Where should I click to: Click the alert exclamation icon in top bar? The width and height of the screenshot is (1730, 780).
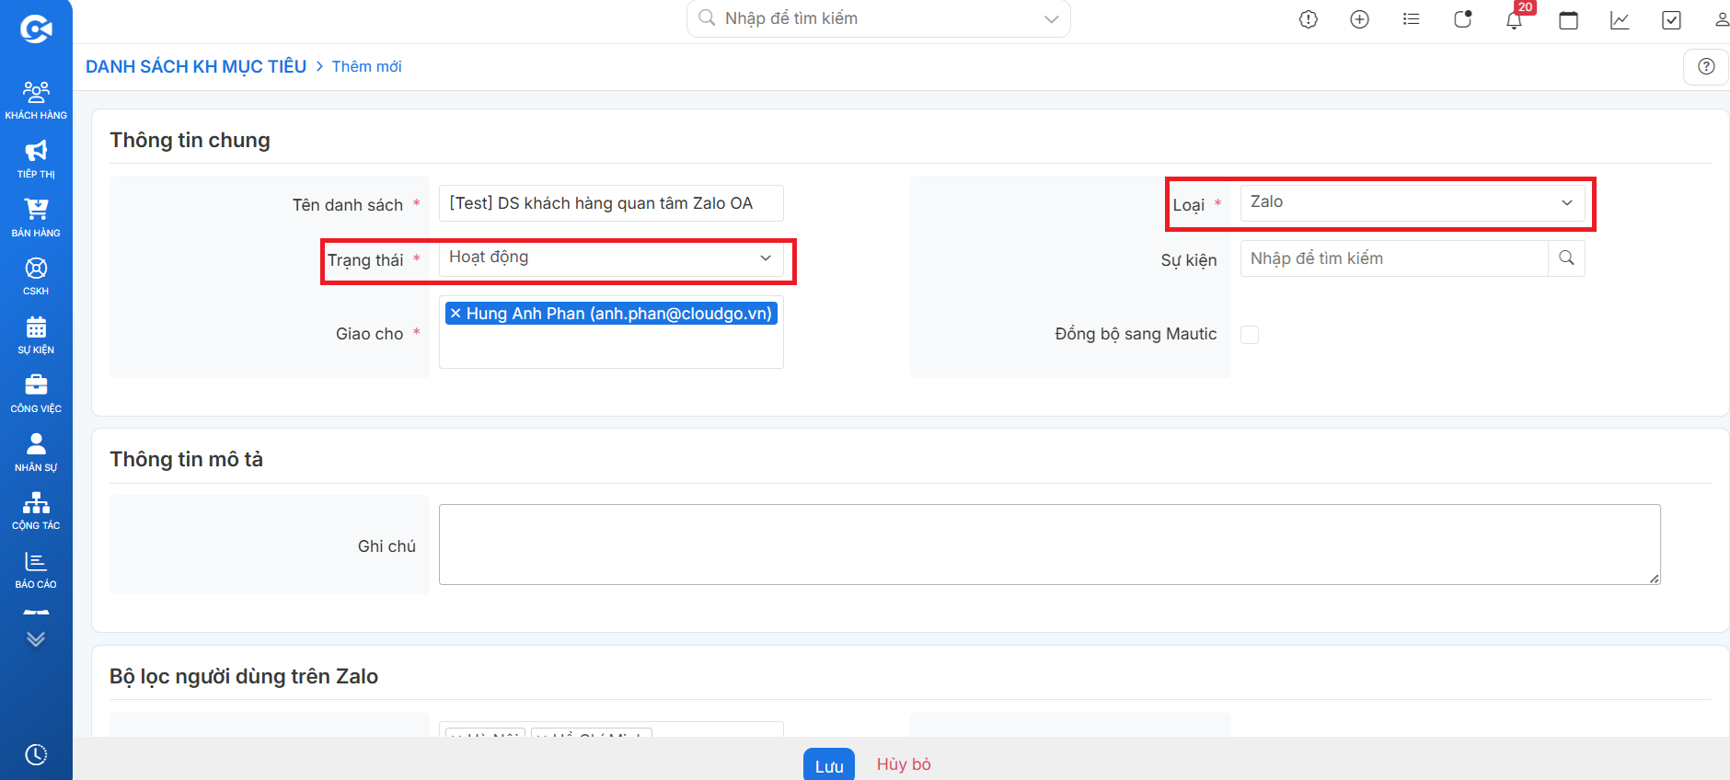[1309, 19]
